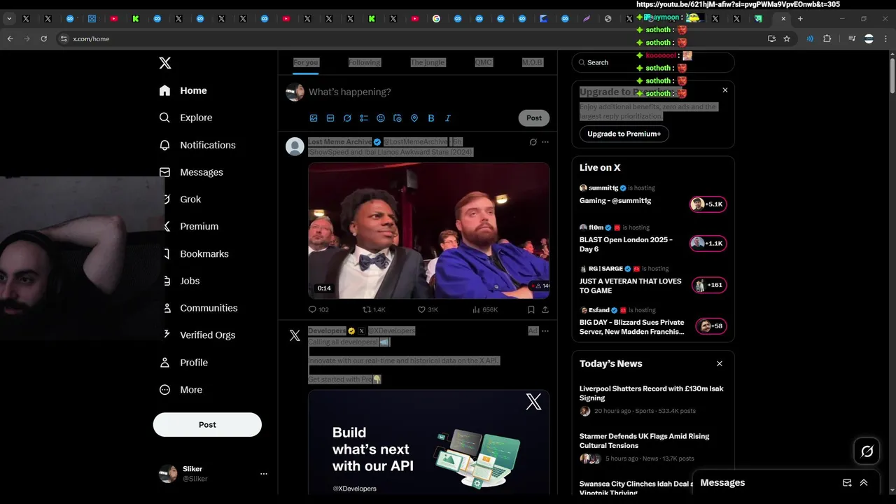Open new browser tab with plus
Image resolution: width=896 pixels, height=504 pixels.
(x=800, y=19)
